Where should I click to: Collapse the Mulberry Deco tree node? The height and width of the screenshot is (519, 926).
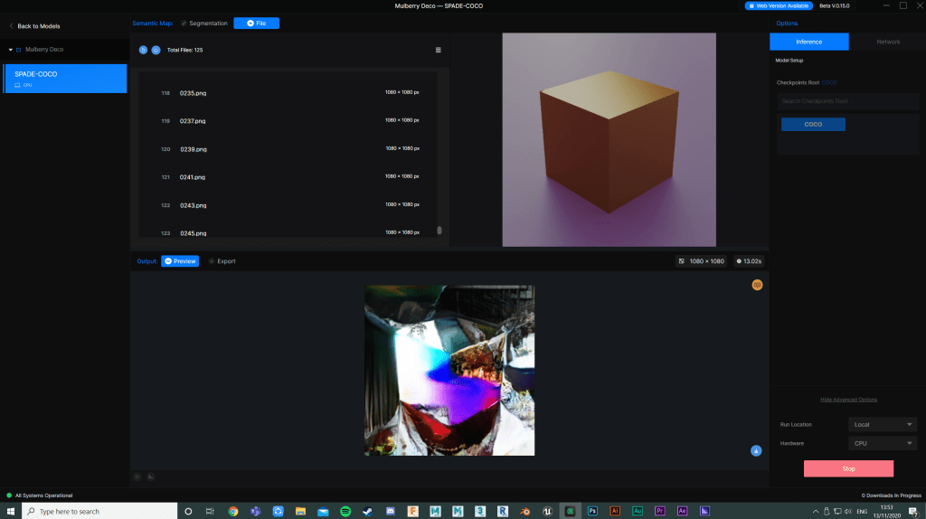(10, 50)
